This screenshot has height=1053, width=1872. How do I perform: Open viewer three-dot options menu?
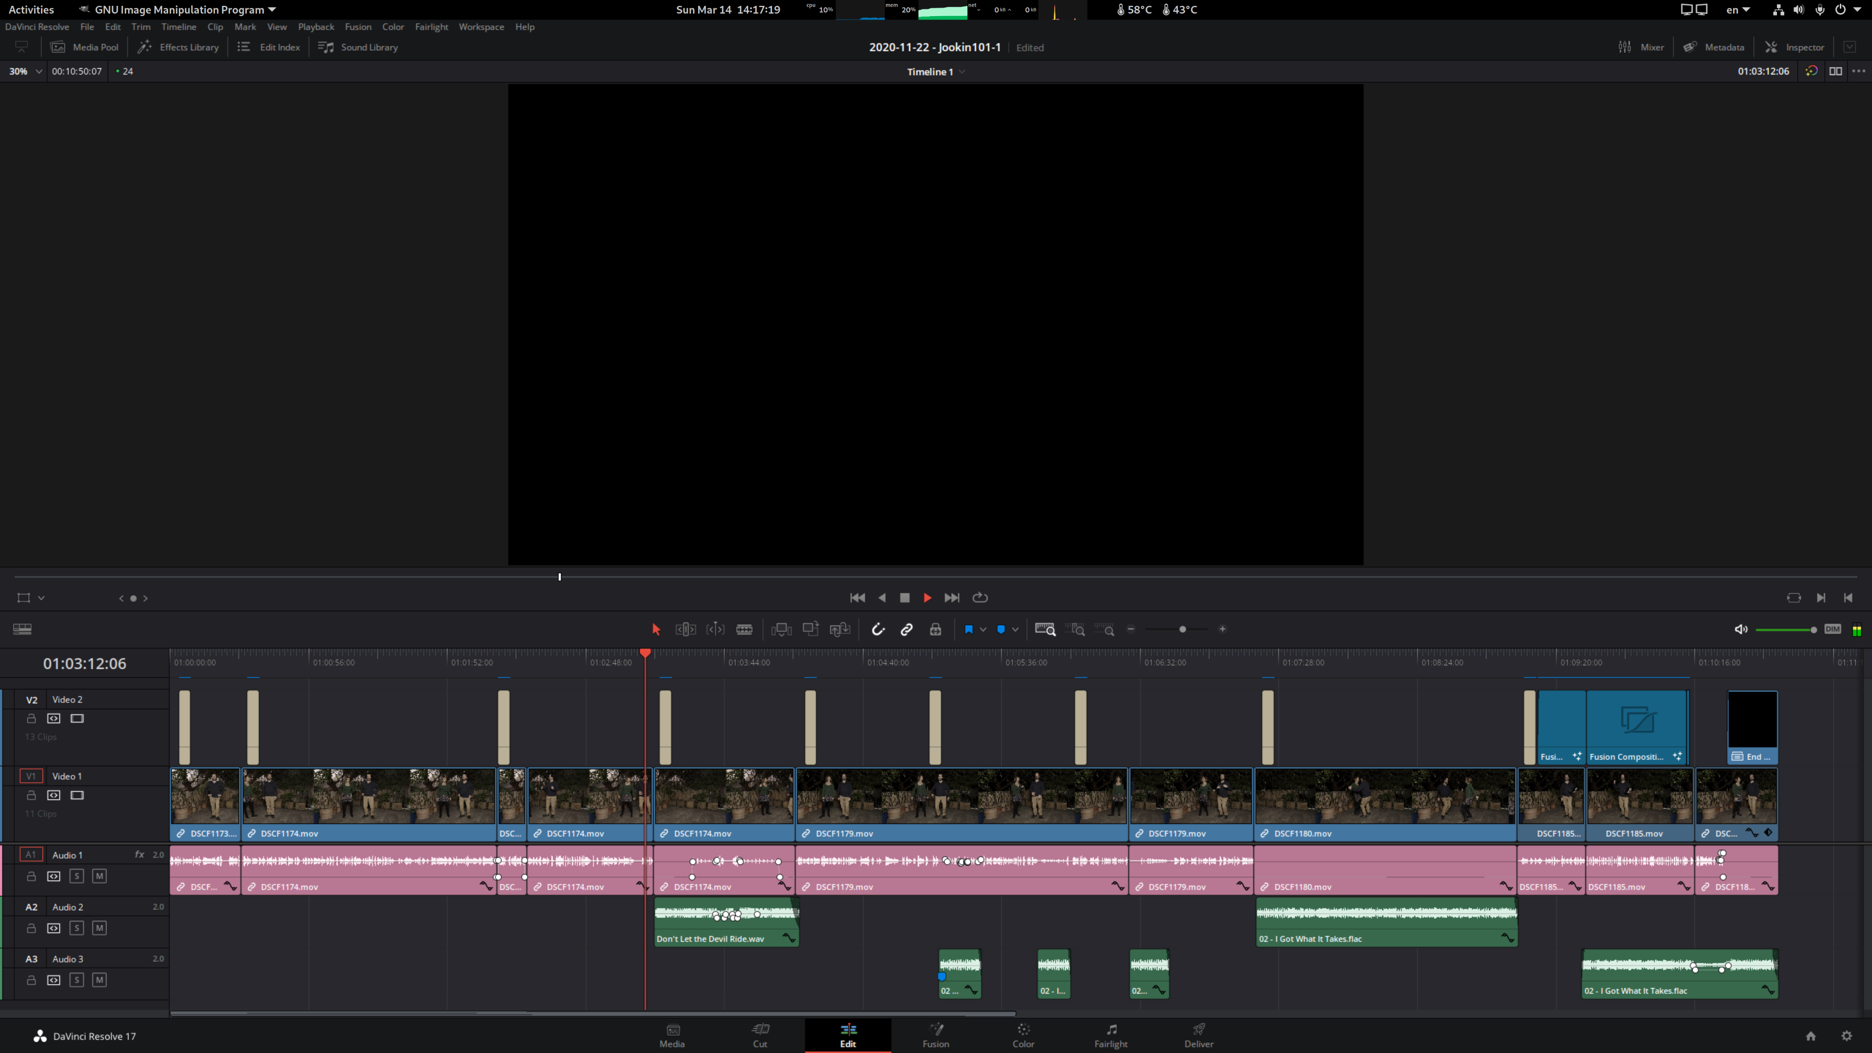coord(1858,71)
